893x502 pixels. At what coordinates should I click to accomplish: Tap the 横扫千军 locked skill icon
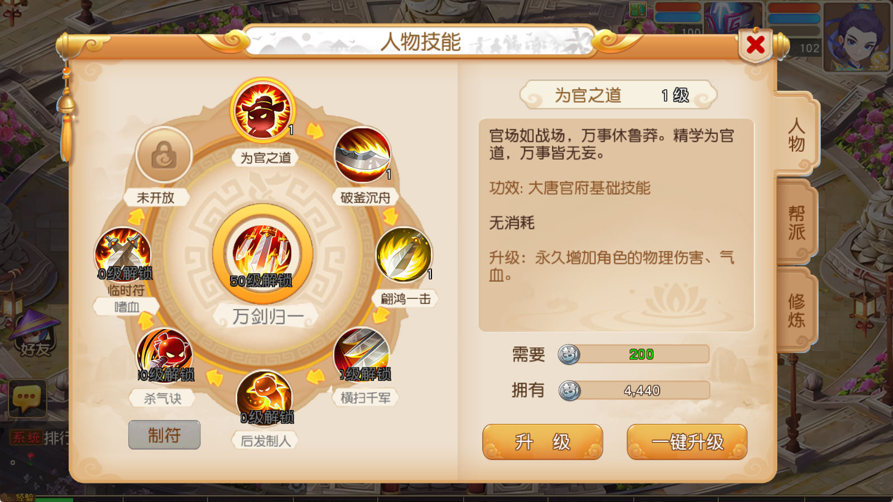pyautogui.click(x=363, y=356)
